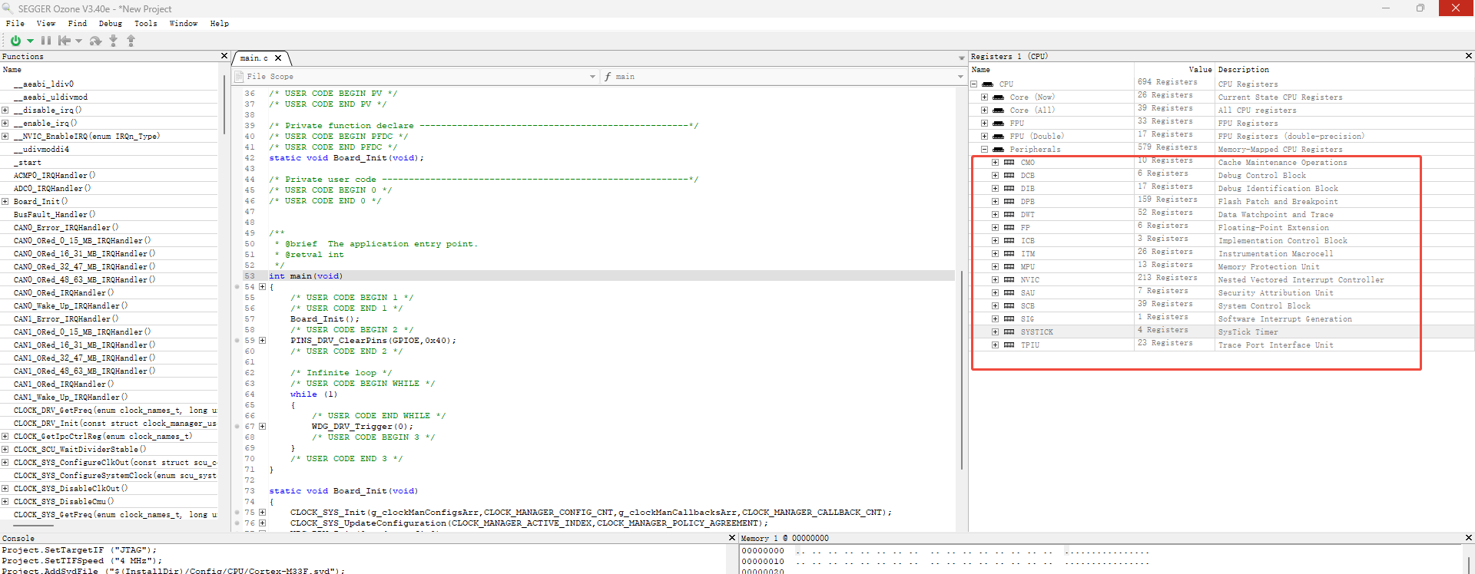The width and height of the screenshot is (1475, 574).
Task: Click the Step Out toolbar icon
Action: (x=131, y=41)
